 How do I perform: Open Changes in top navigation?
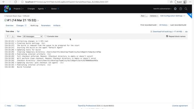(x=31, y=9)
